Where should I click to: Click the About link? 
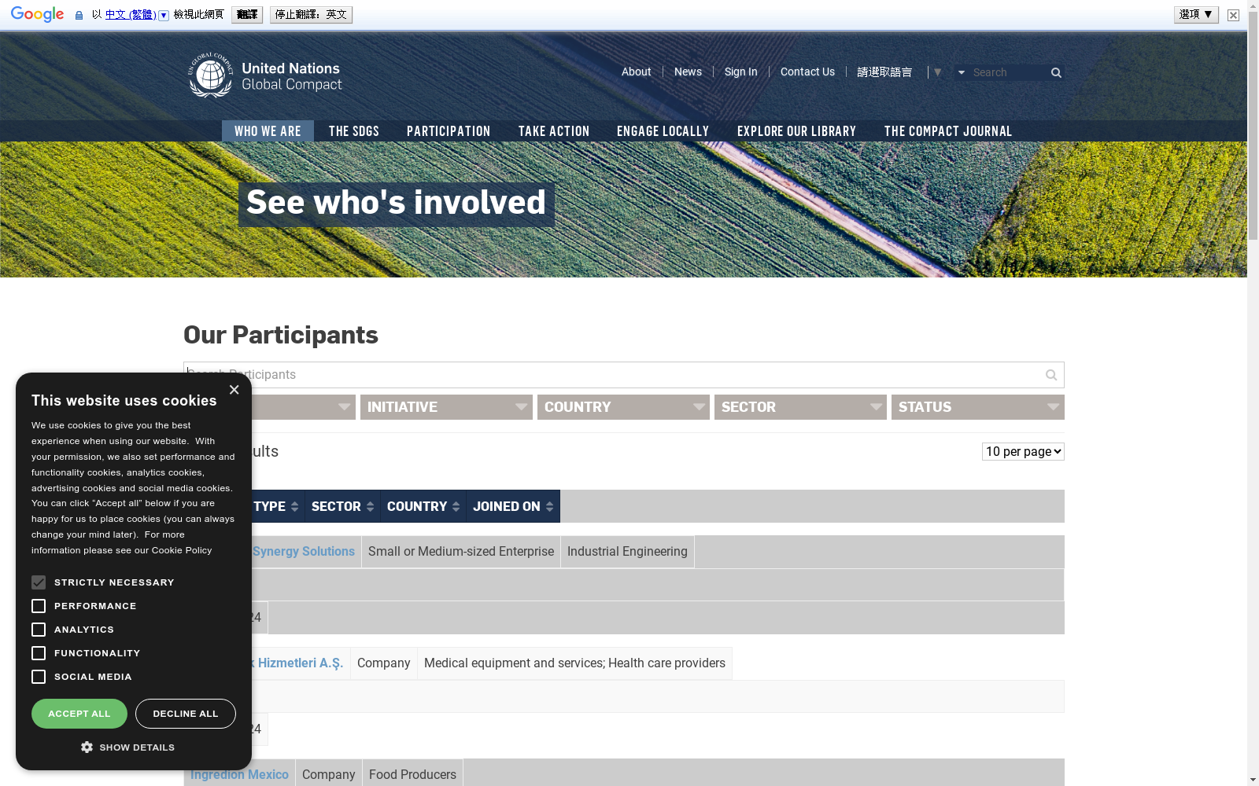pos(636,72)
